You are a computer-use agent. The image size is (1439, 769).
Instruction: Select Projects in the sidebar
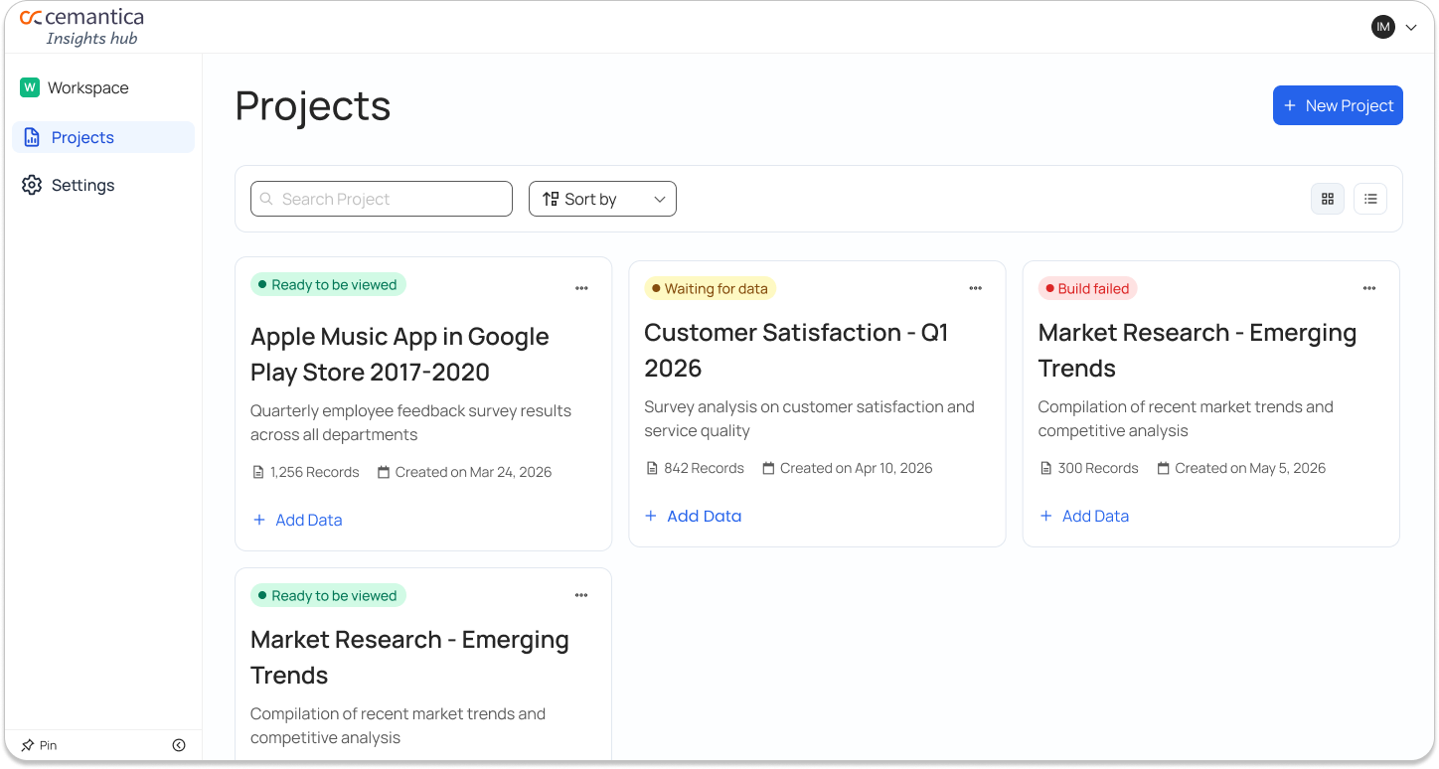pyautogui.click(x=103, y=137)
